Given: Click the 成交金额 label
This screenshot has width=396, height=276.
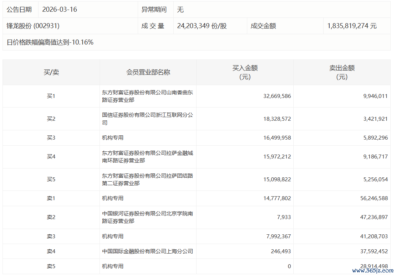Looking at the screenshot, I should 263,26.
